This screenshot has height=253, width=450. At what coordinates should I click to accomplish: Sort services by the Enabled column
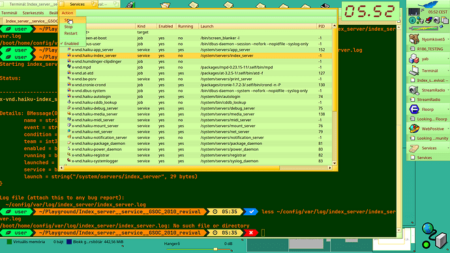[166, 26]
